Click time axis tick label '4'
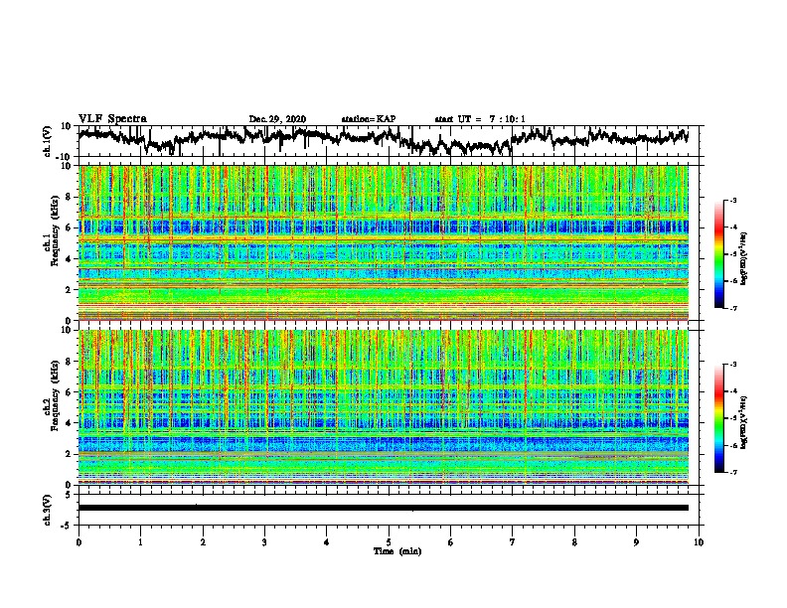This screenshot has height=608, width=787. coord(327,542)
